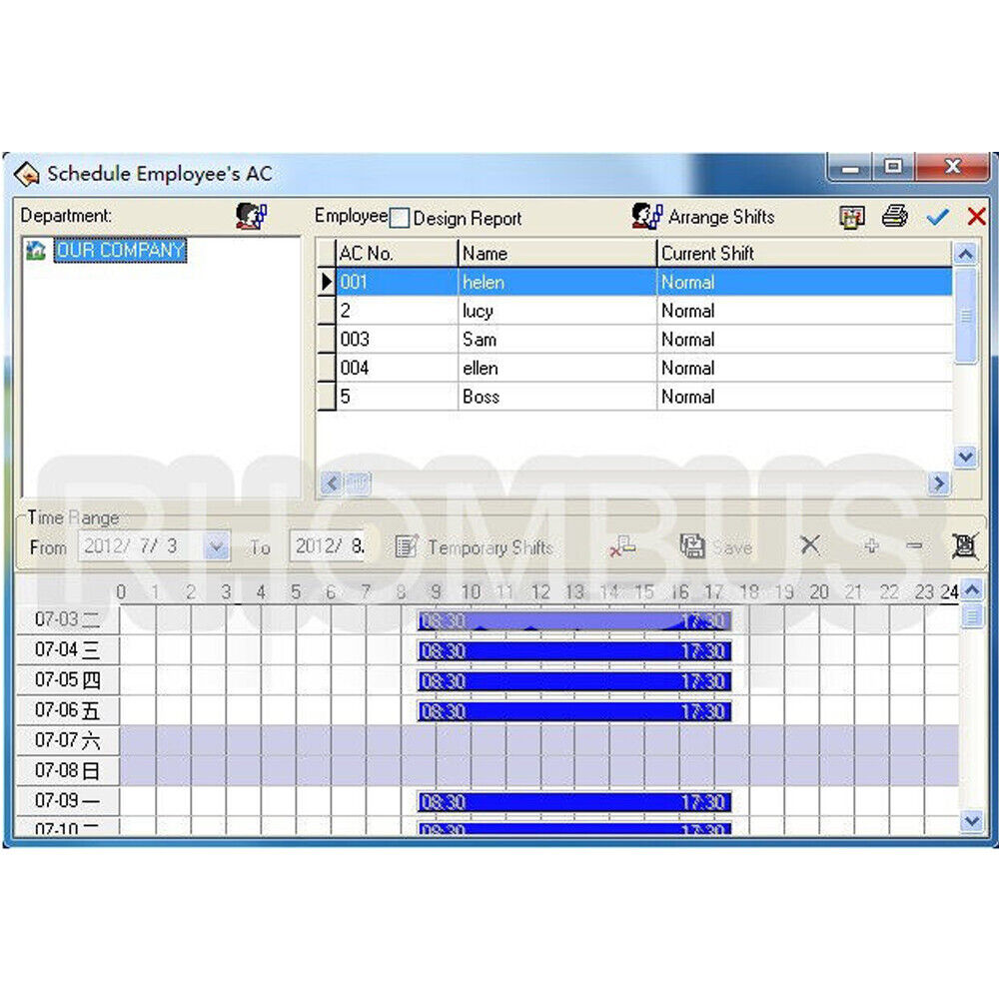
Task: Open the calendar icon in top toolbar
Action: pyautogui.click(x=851, y=217)
